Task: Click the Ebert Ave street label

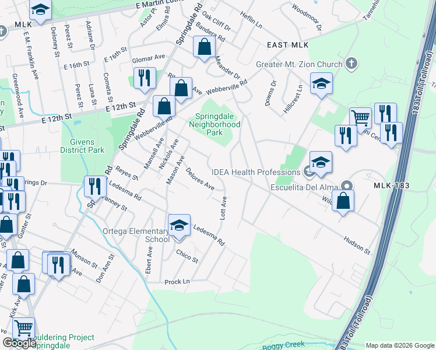Action: click(149, 260)
